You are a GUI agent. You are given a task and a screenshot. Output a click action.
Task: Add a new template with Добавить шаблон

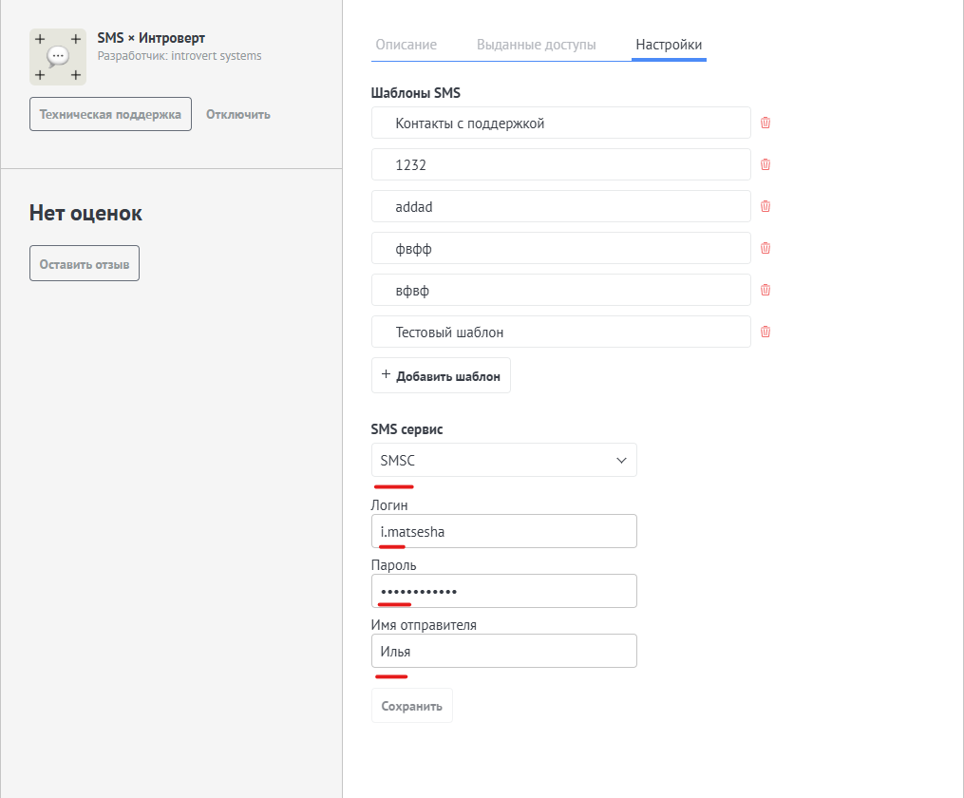pyautogui.click(x=441, y=375)
